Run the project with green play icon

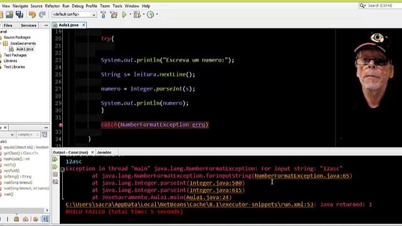124,14
